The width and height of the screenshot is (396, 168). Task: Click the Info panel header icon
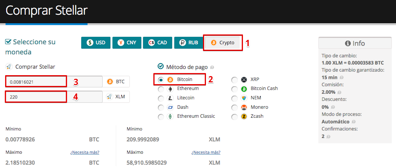348,43
